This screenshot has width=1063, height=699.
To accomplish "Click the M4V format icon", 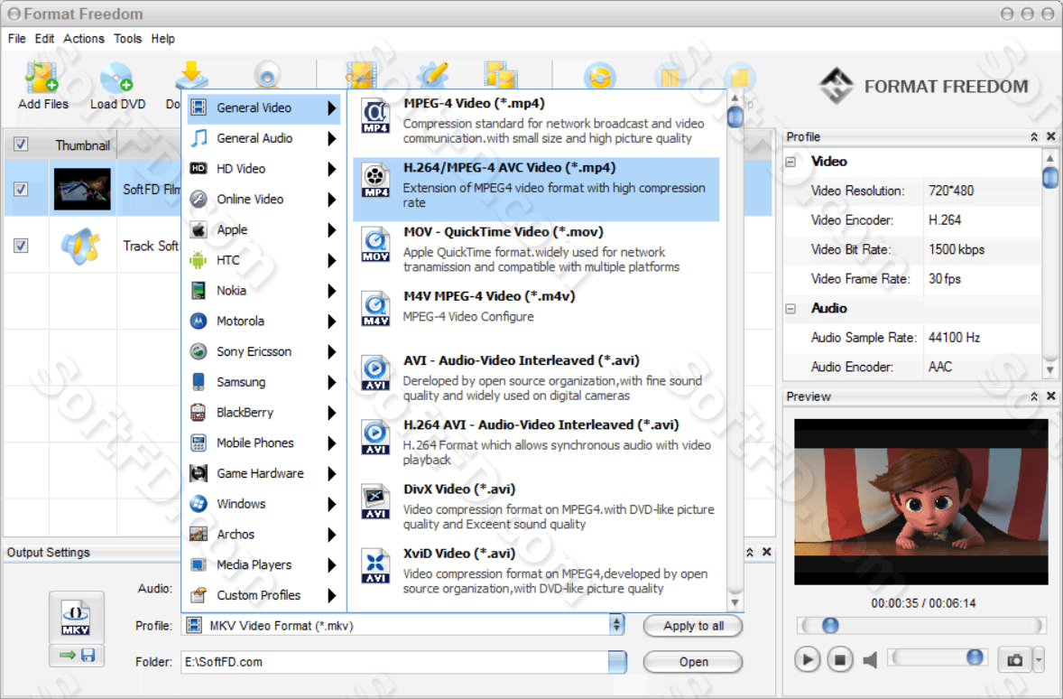I will pos(374,310).
